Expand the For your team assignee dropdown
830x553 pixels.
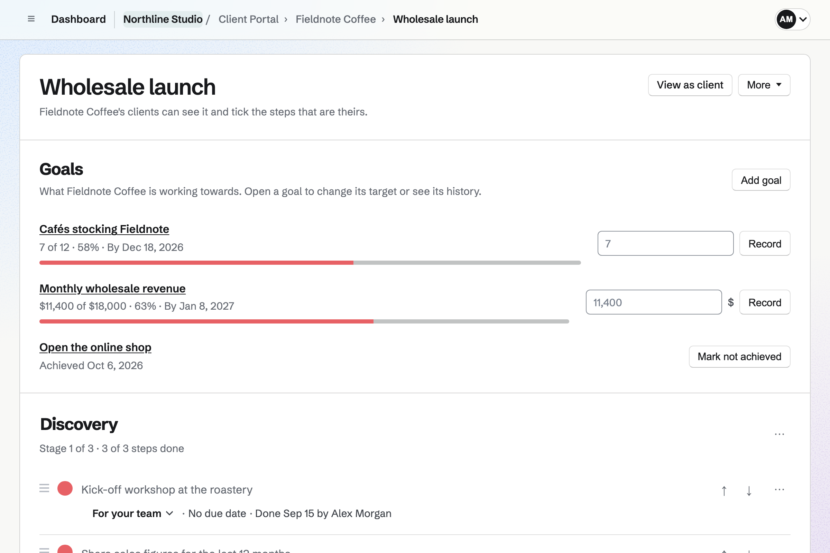point(133,514)
